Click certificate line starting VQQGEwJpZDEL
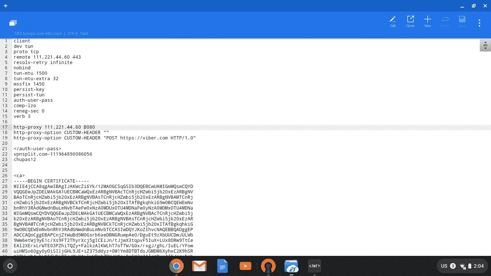The image size is (491, 276). pos(103,192)
